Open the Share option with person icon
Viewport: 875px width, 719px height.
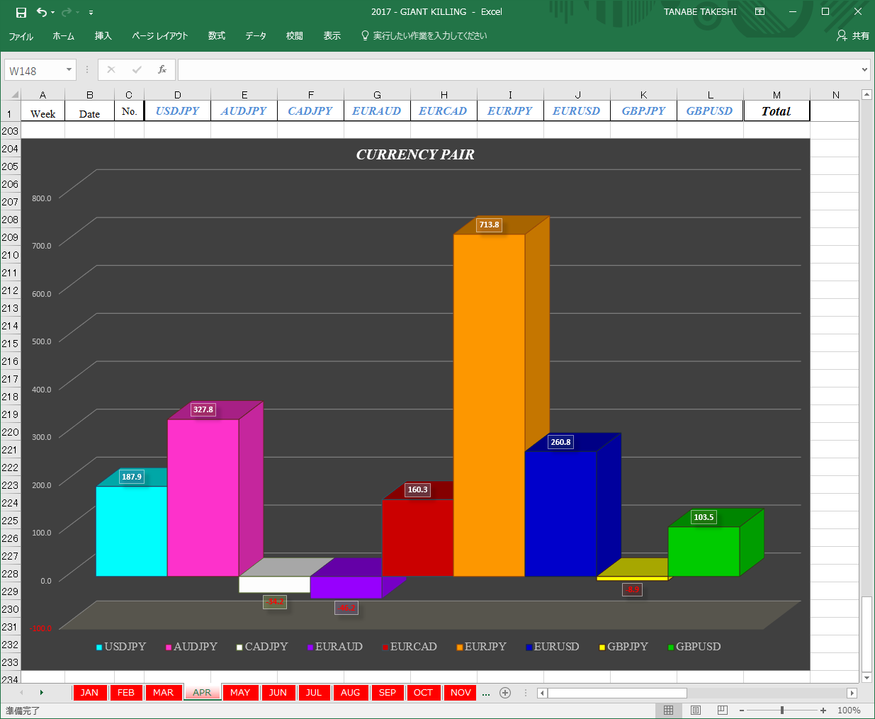[852, 35]
